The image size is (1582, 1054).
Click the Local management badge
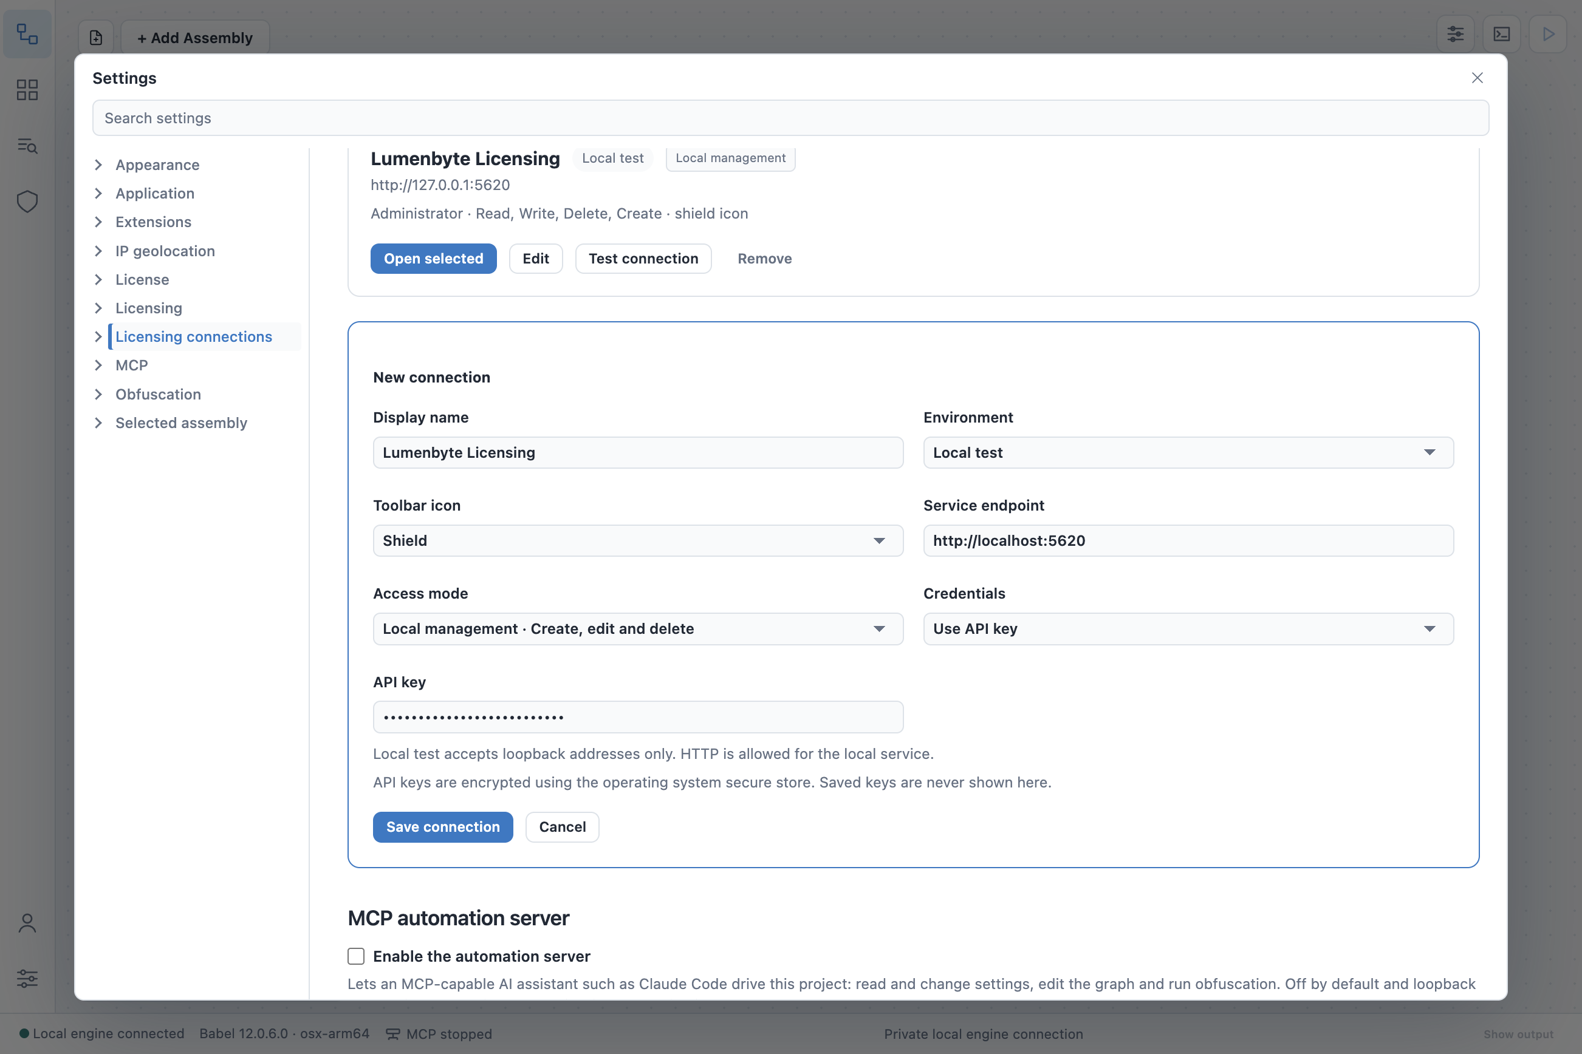pos(730,158)
